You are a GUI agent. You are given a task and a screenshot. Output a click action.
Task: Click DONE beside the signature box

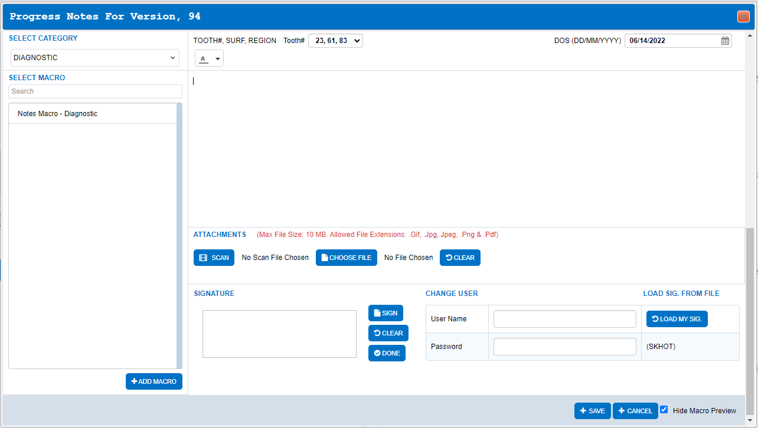387,353
